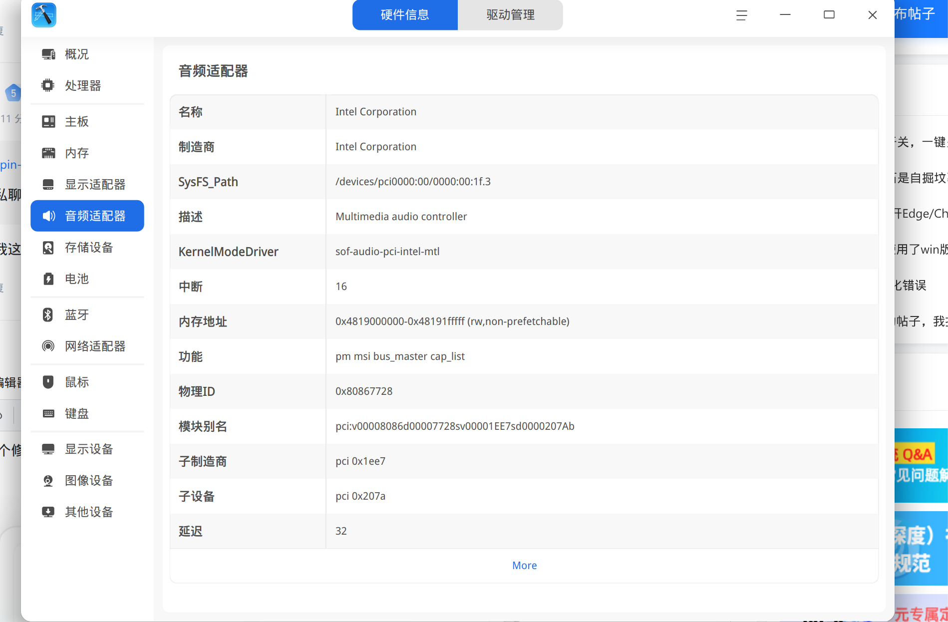Open the 键盘 keyboard icon

click(48, 413)
